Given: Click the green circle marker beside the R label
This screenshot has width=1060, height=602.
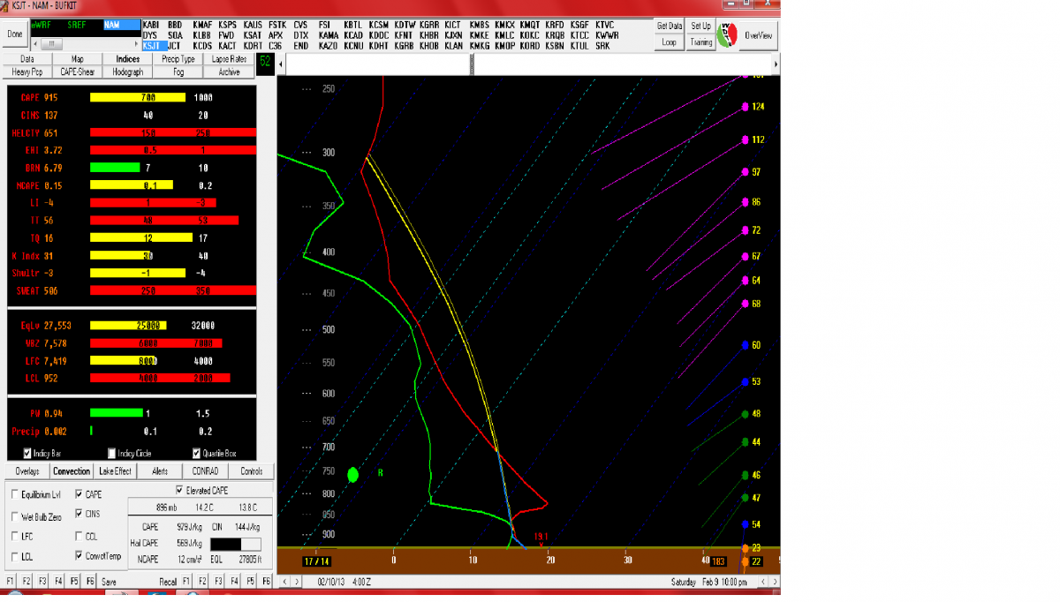Looking at the screenshot, I should [x=353, y=475].
